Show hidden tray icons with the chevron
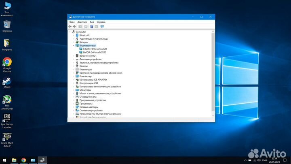291x164 pixels. point(245,160)
